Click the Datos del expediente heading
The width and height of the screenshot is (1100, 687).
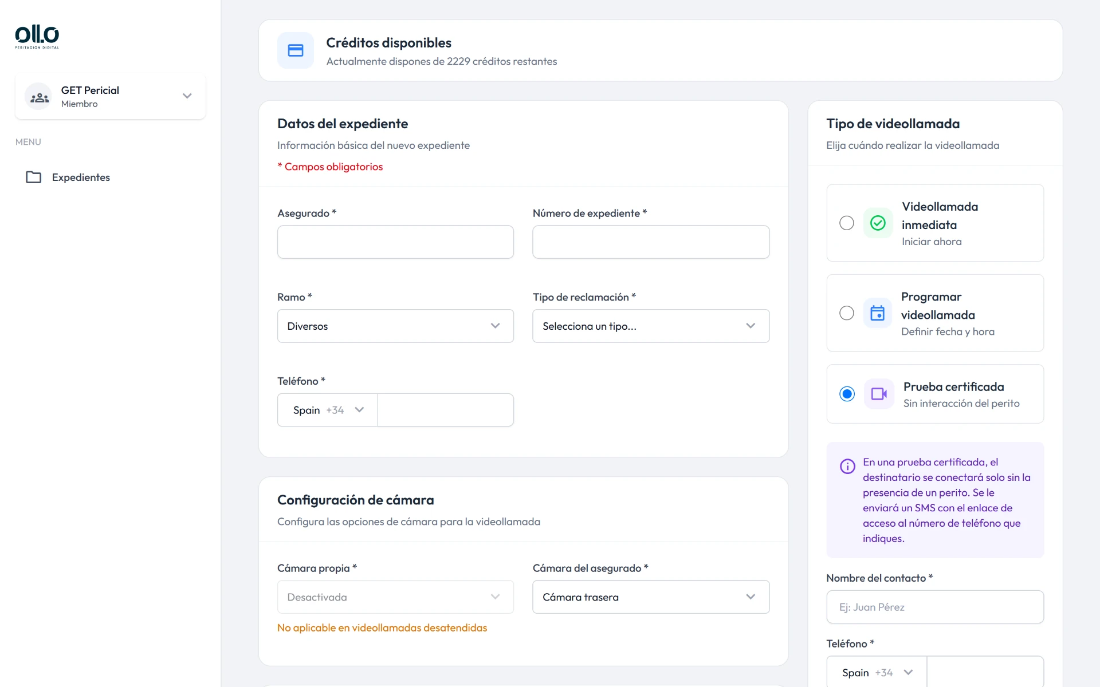pyautogui.click(x=343, y=124)
